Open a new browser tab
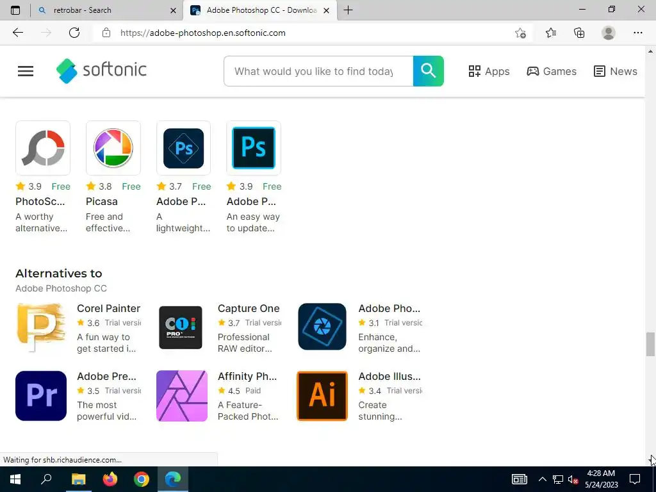The width and height of the screenshot is (656, 492). pyautogui.click(x=348, y=10)
